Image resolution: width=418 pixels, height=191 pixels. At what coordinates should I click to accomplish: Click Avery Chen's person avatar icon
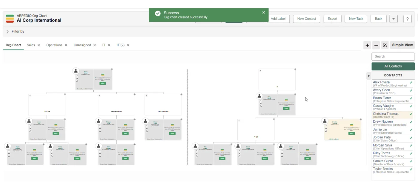click(76, 71)
